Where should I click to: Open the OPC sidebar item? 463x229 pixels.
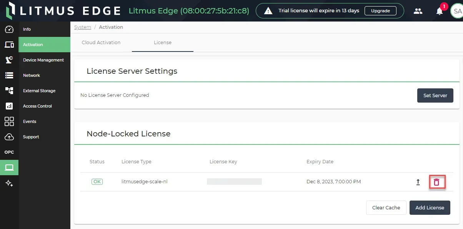pos(9,152)
